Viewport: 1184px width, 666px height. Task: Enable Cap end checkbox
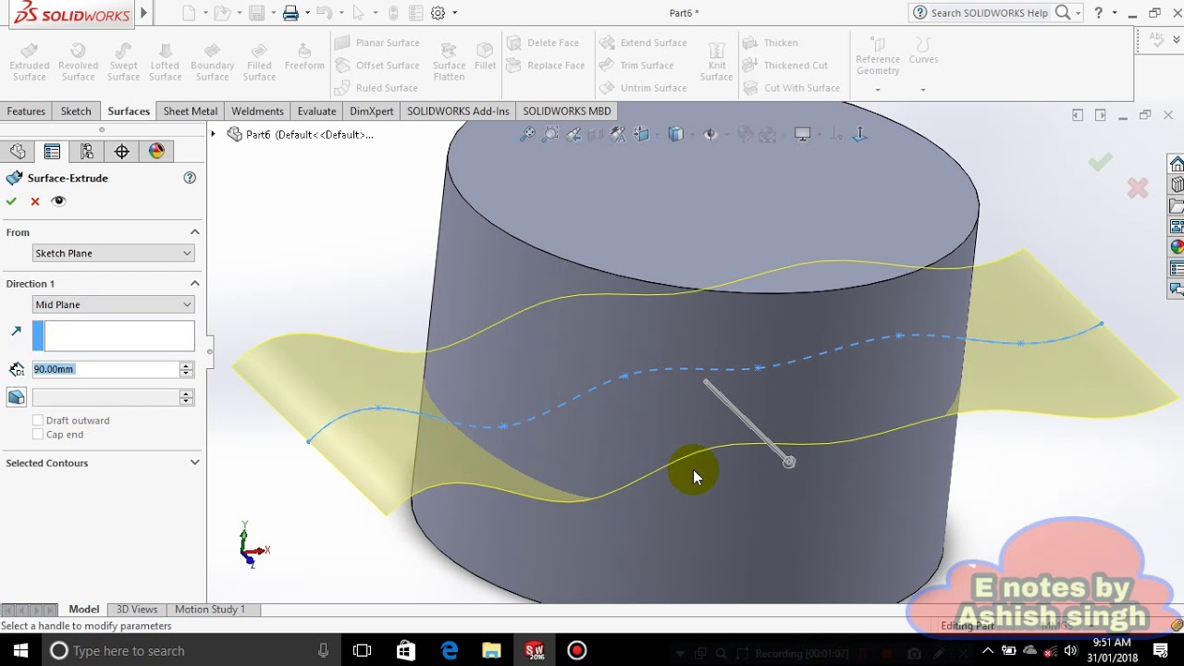point(38,434)
